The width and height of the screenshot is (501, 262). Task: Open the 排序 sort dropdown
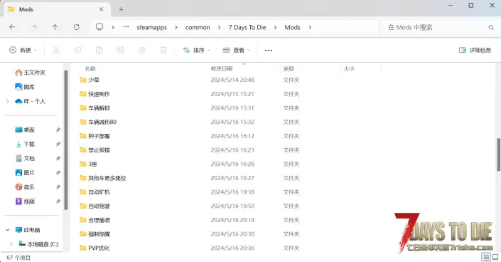[196, 50]
